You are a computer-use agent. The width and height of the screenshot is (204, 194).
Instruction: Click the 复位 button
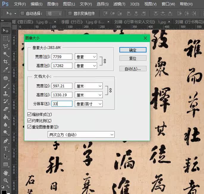point(133,58)
